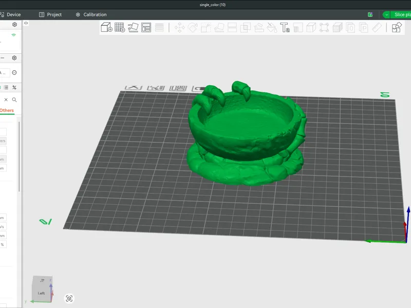Click the list view icon in process bar
The width and height of the screenshot is (411, 308).
click(x=6, y=87)
